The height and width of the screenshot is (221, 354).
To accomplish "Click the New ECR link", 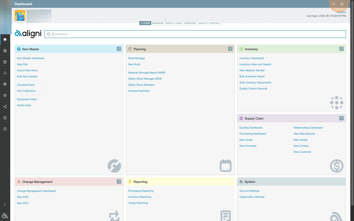I will point(23,197).
